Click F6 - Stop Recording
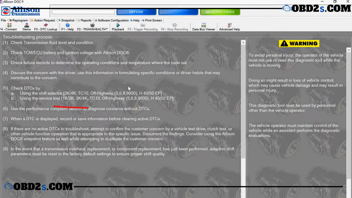Screen dimensions: 352x198 point(175,27)
